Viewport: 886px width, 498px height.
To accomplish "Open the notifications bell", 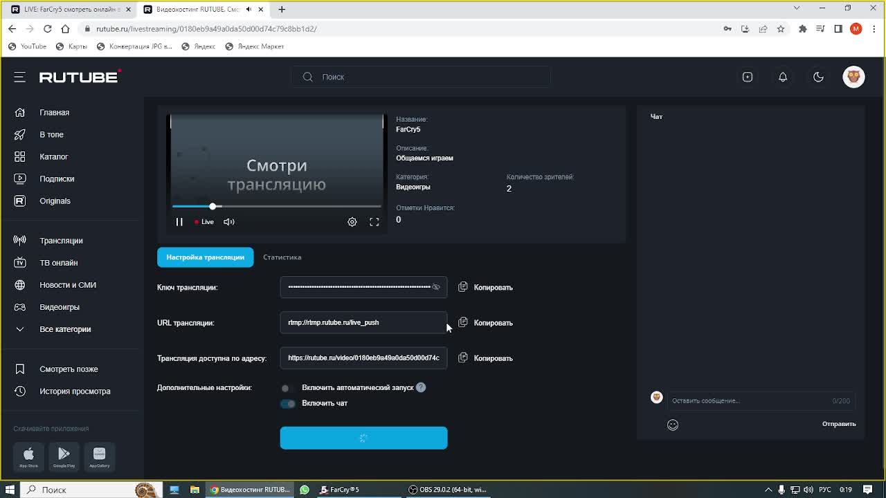I will coord(783,77).
